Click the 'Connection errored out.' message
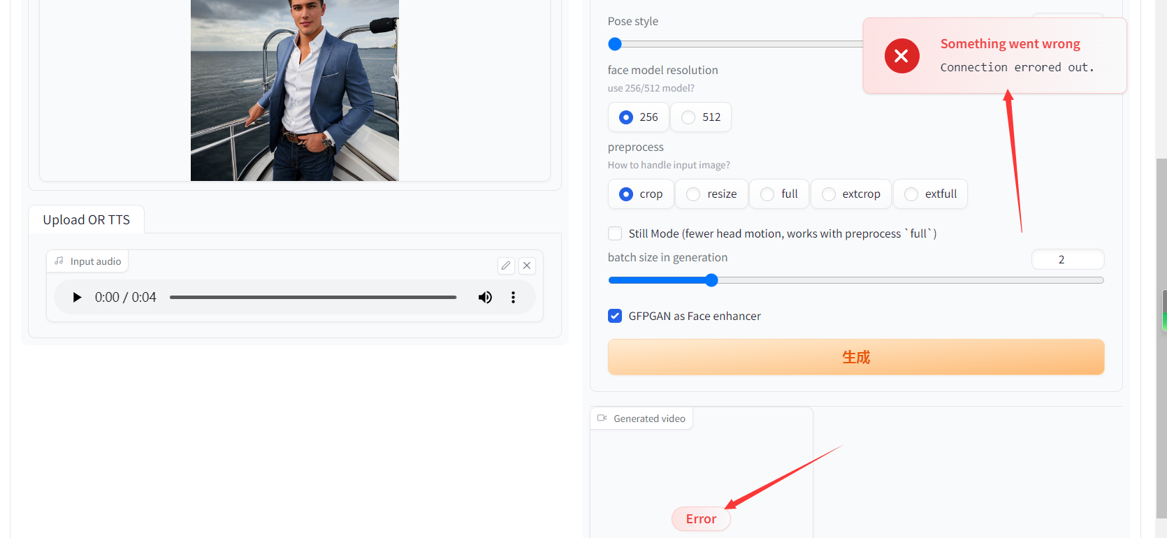 tap(1017, 67)
